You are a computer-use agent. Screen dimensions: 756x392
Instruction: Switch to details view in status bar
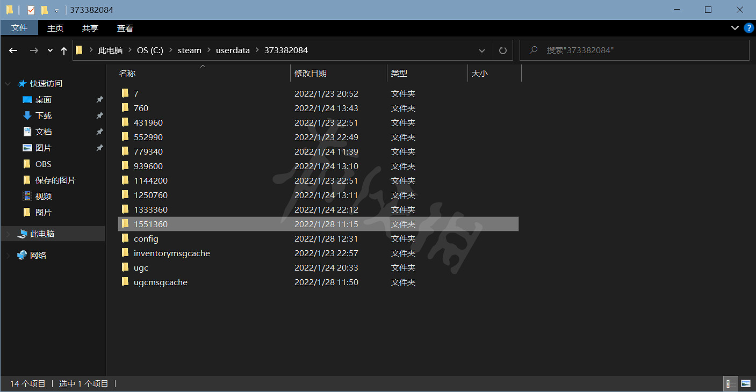coord(730,383)
